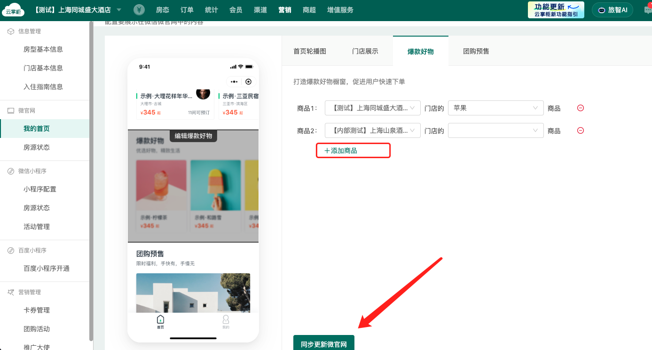Open the 增值服务 menu
Image resolution: width=652 pixels, height=350 pixels.
click(340, 10)
